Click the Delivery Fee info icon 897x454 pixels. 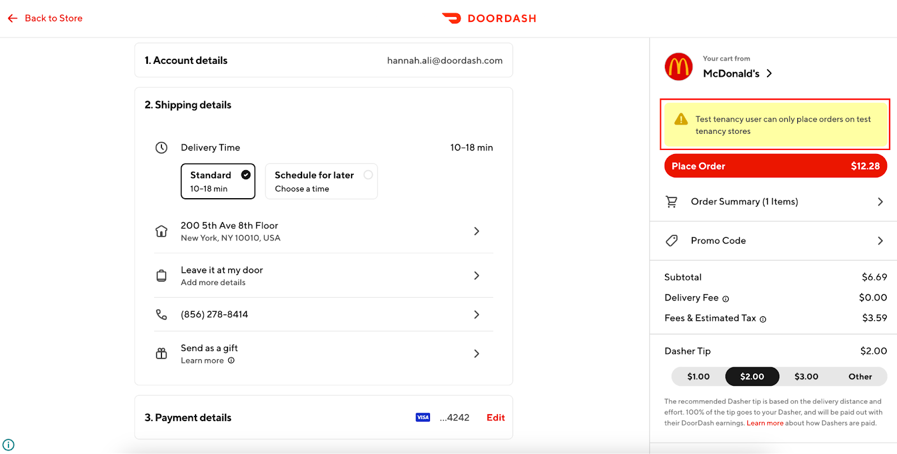click(725, 299)
